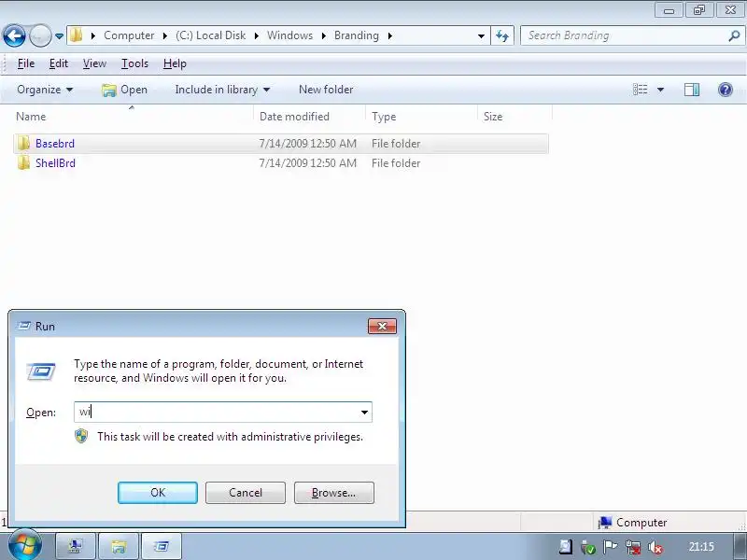Cancel the Run dialog
The width and height of the screenshot is (747, 560).
click(246, 493)
